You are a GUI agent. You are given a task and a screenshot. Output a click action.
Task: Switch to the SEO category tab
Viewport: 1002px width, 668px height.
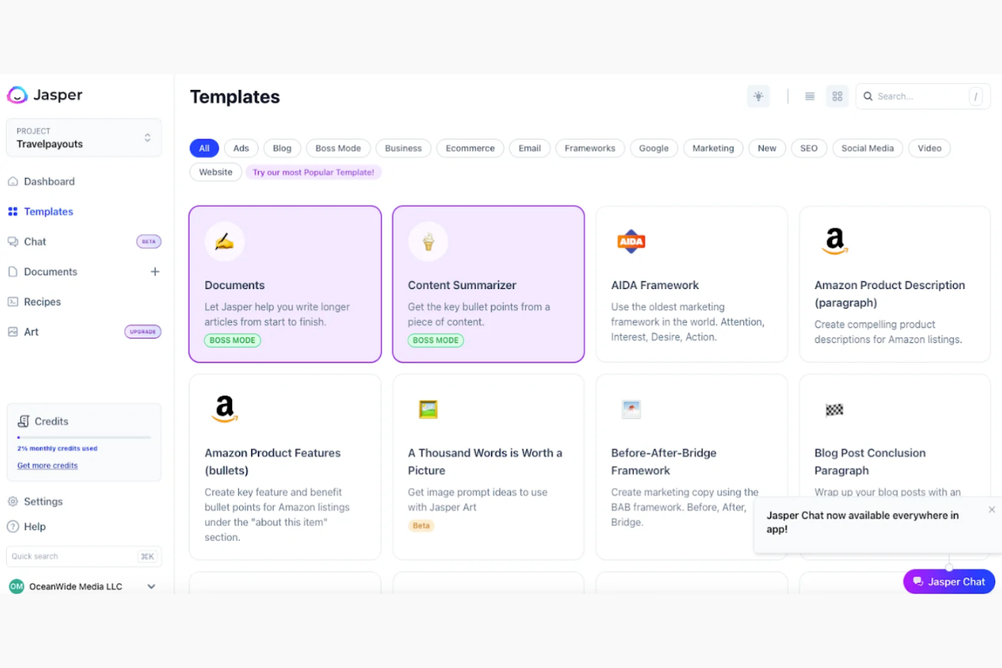(x=808, y=148)
